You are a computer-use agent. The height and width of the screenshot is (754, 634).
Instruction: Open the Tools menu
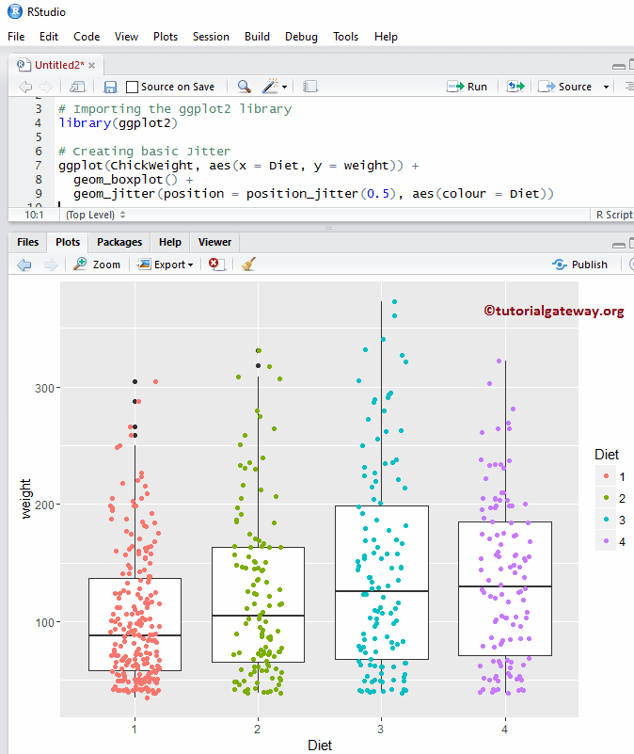click(345, 37)
